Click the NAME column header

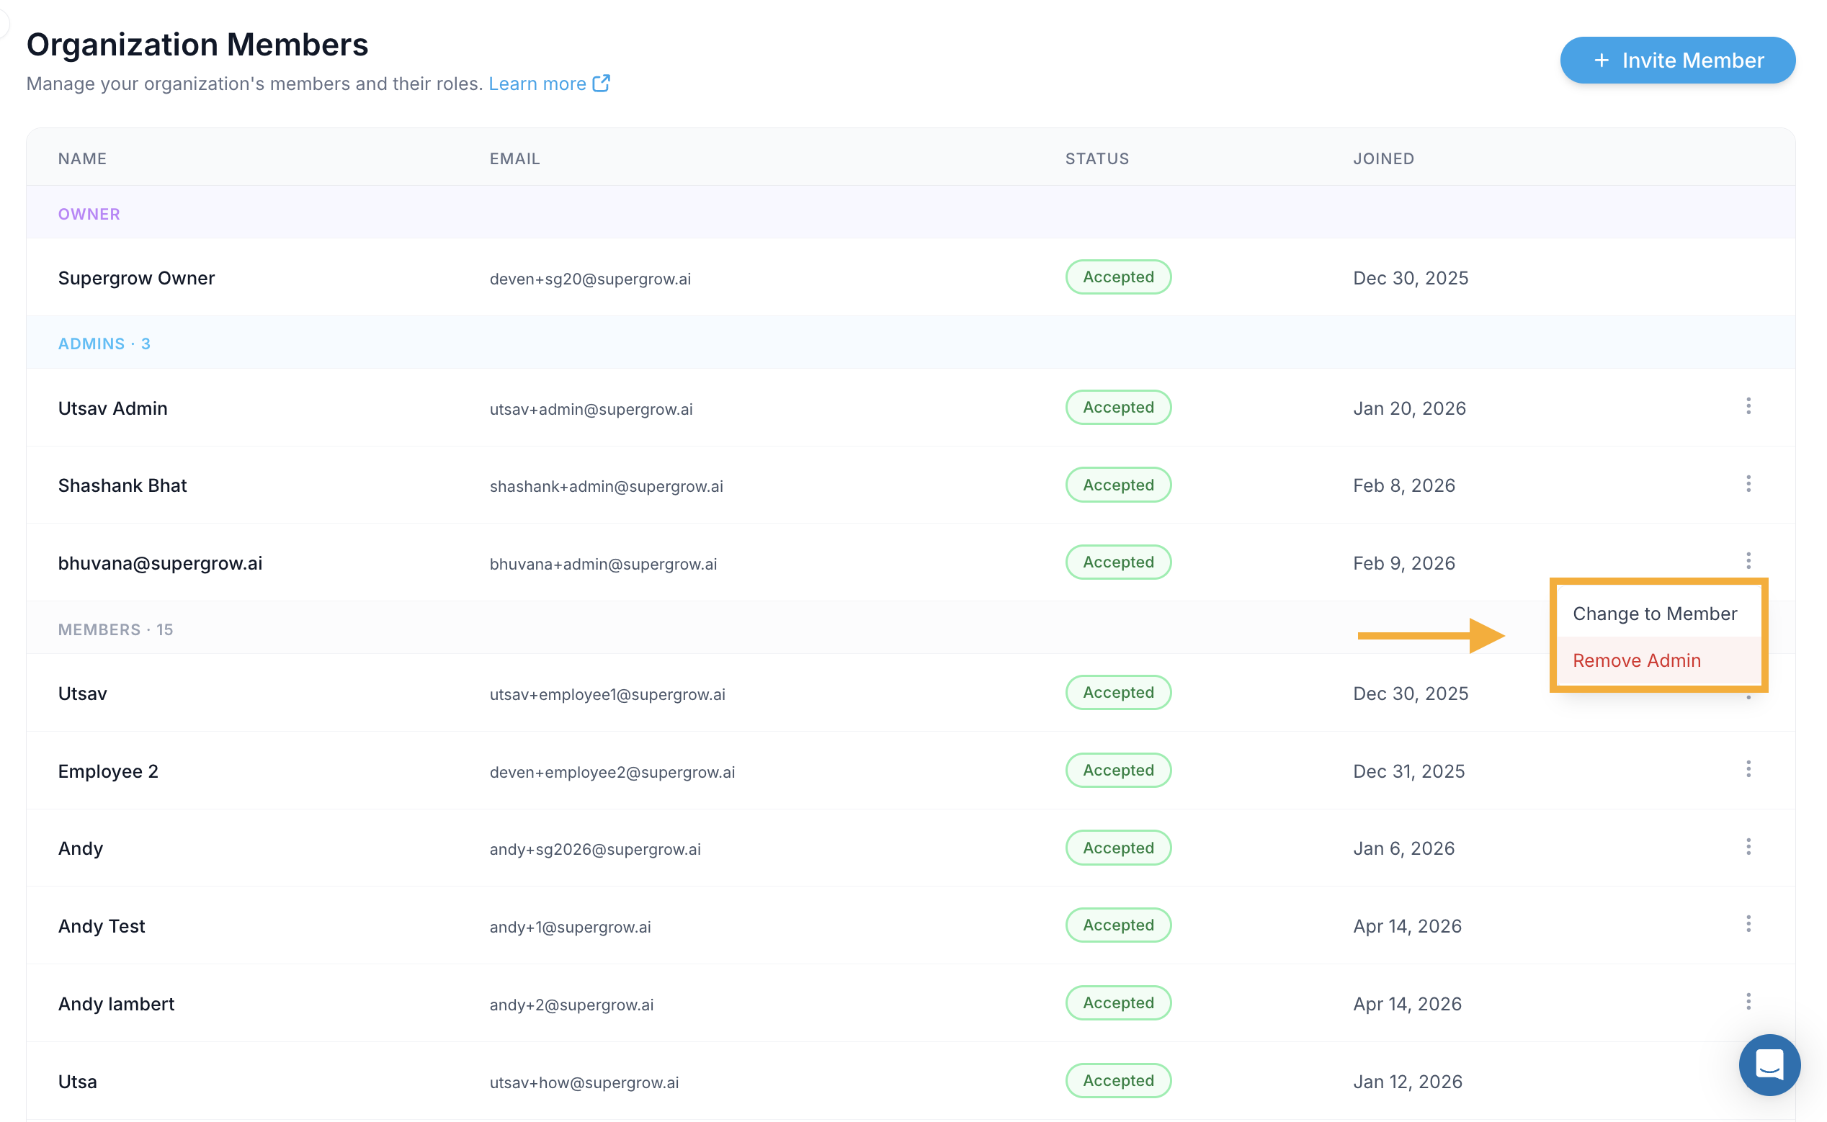(x=82, y=159)
